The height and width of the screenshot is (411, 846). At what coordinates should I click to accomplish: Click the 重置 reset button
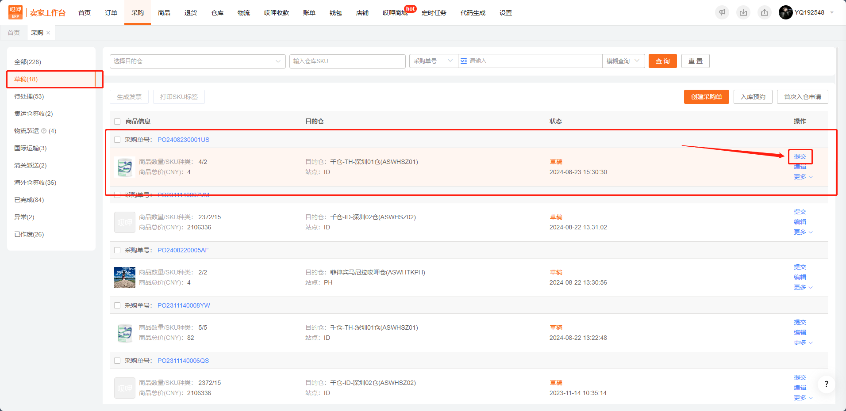[x=696, y=61]
